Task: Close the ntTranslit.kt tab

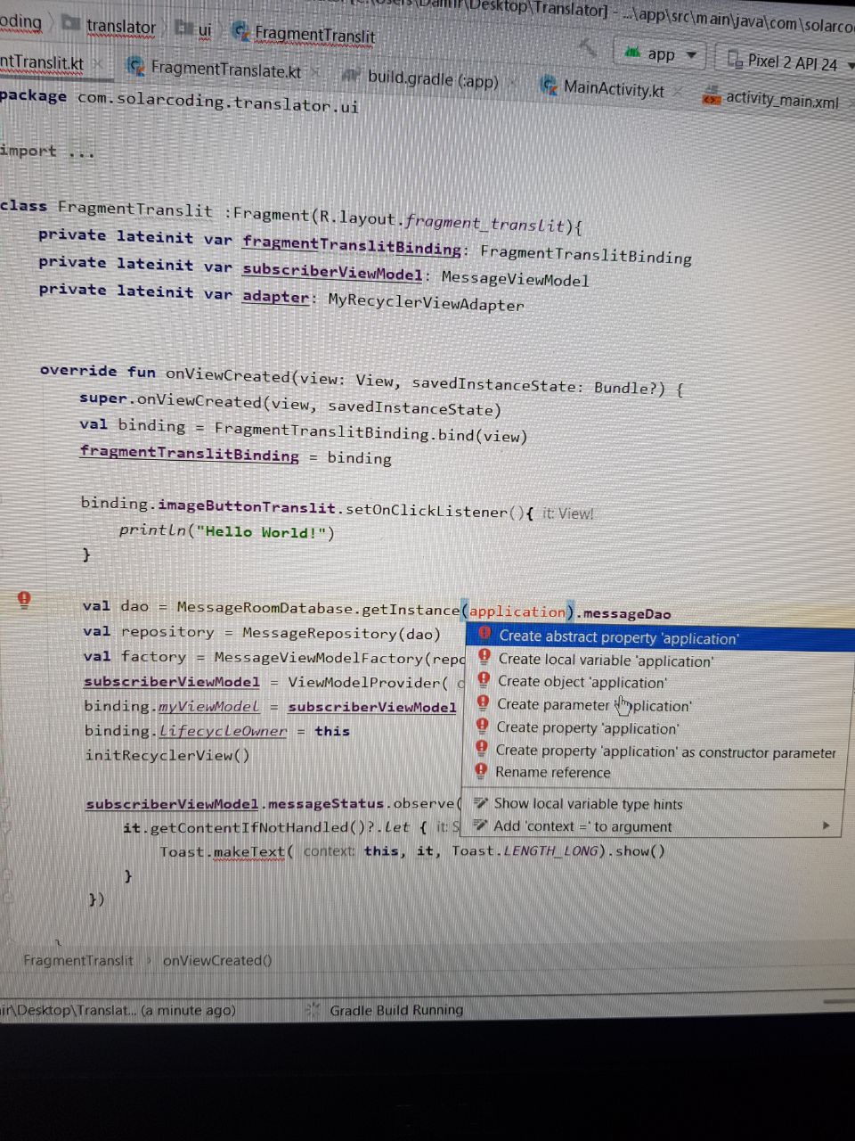Action: point(98,64)
